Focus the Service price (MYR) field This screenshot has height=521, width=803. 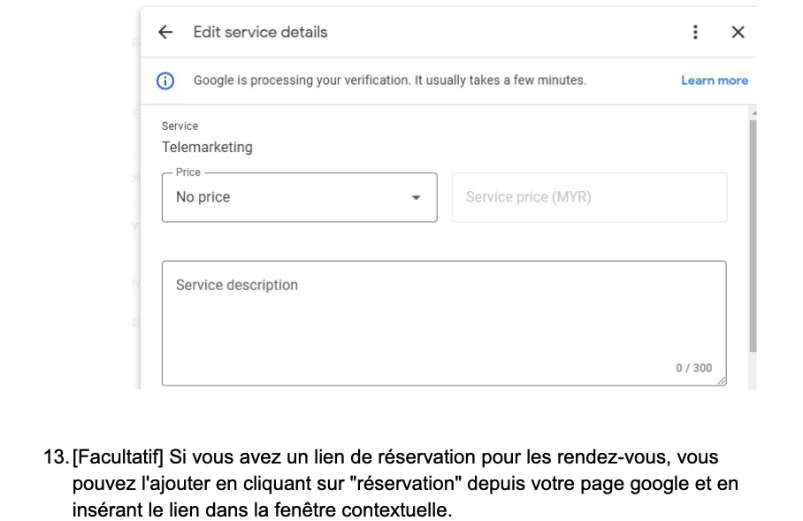tap(589, 197)
